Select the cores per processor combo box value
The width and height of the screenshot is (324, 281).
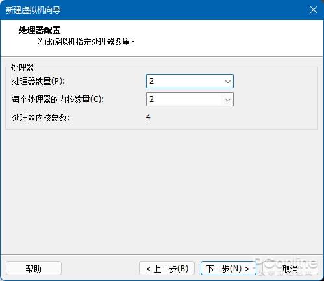(190, 99)
